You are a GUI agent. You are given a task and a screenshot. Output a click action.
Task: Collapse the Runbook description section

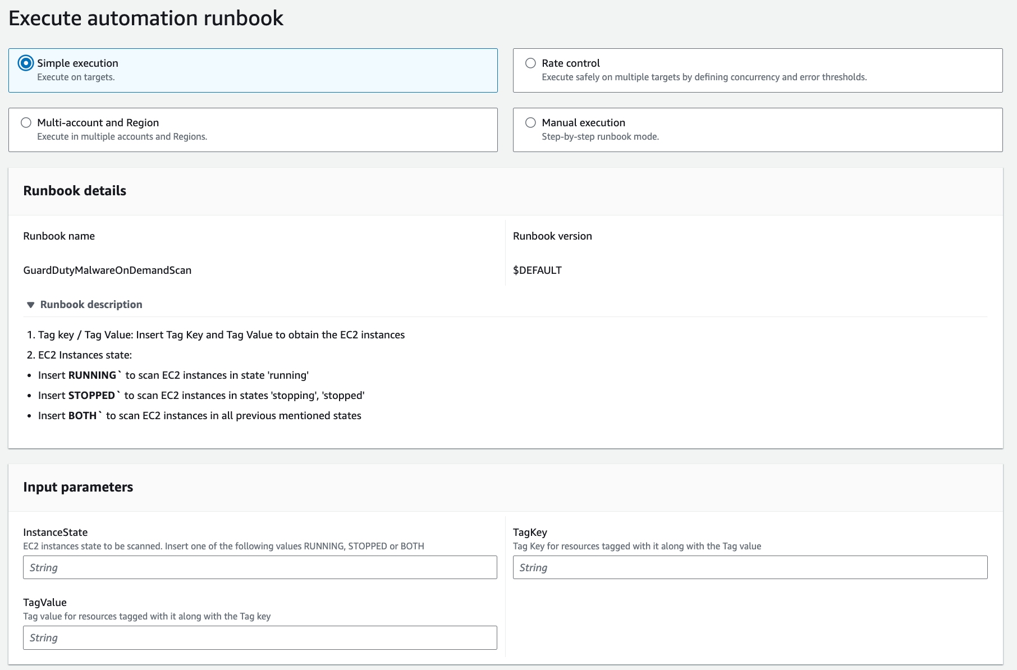point(31,305)
